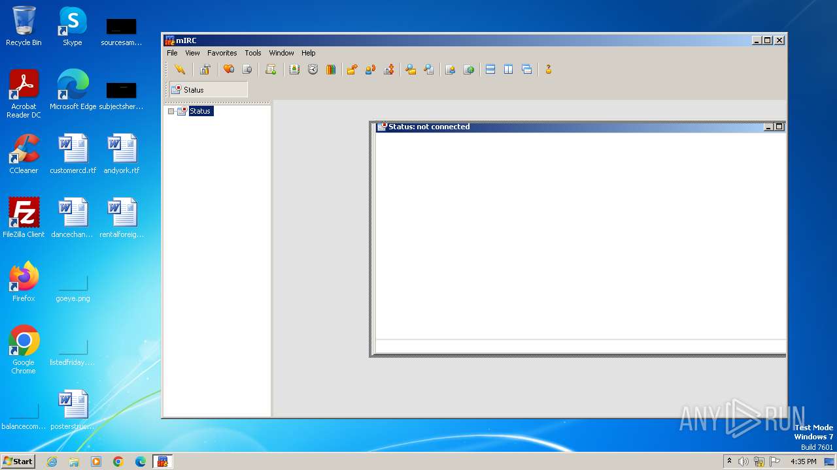Screen dimensions: 837x470
Task: Select andyork.rtf desktop file
Action: pyautogui.click(x=122, y=154)
